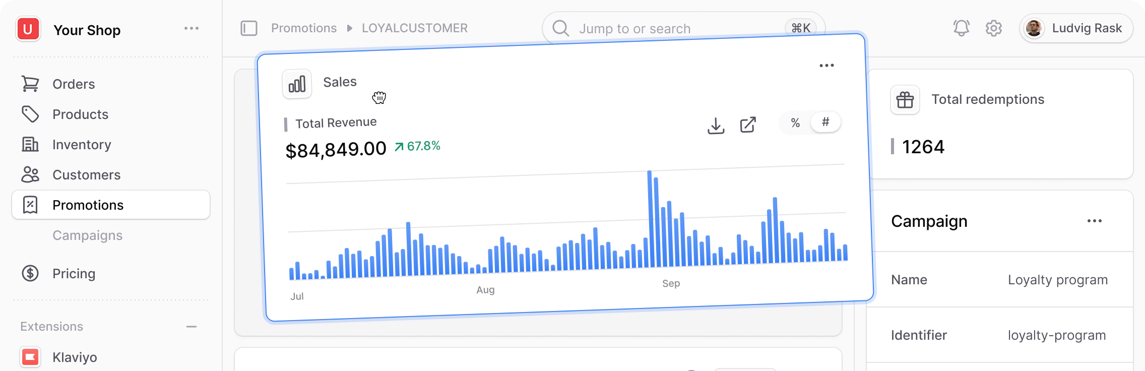Open the Sales card more options
1145x371 pixels.
click(826, 66)
